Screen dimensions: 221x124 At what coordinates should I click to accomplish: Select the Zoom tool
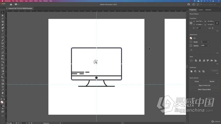coord(3,96)
